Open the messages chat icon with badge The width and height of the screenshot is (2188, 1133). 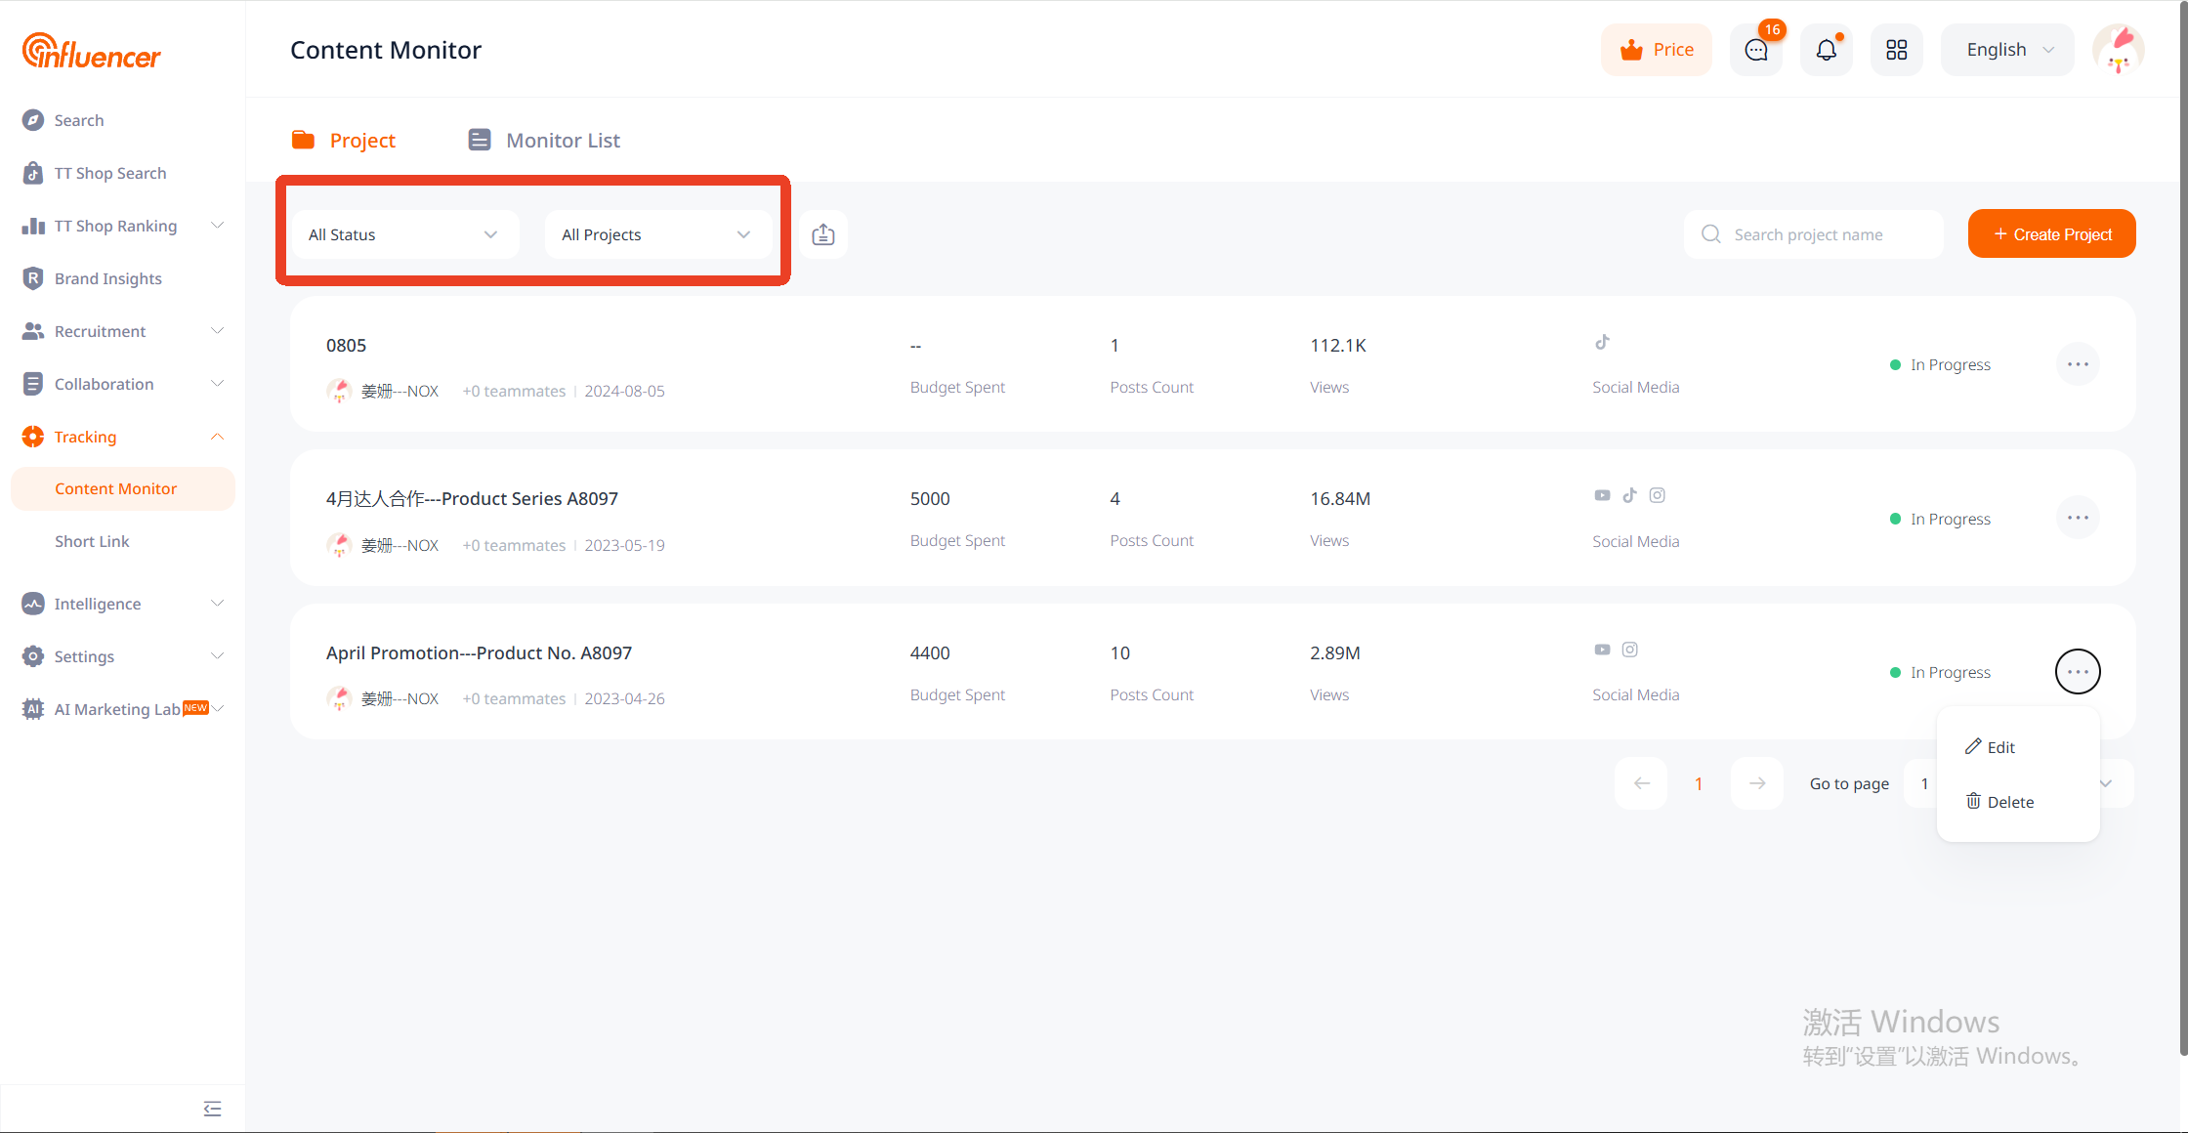pos(1755,50)
